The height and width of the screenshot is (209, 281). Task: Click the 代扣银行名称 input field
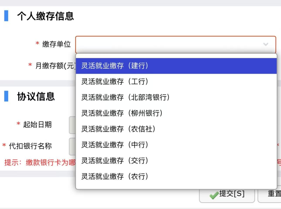point(73,146)
